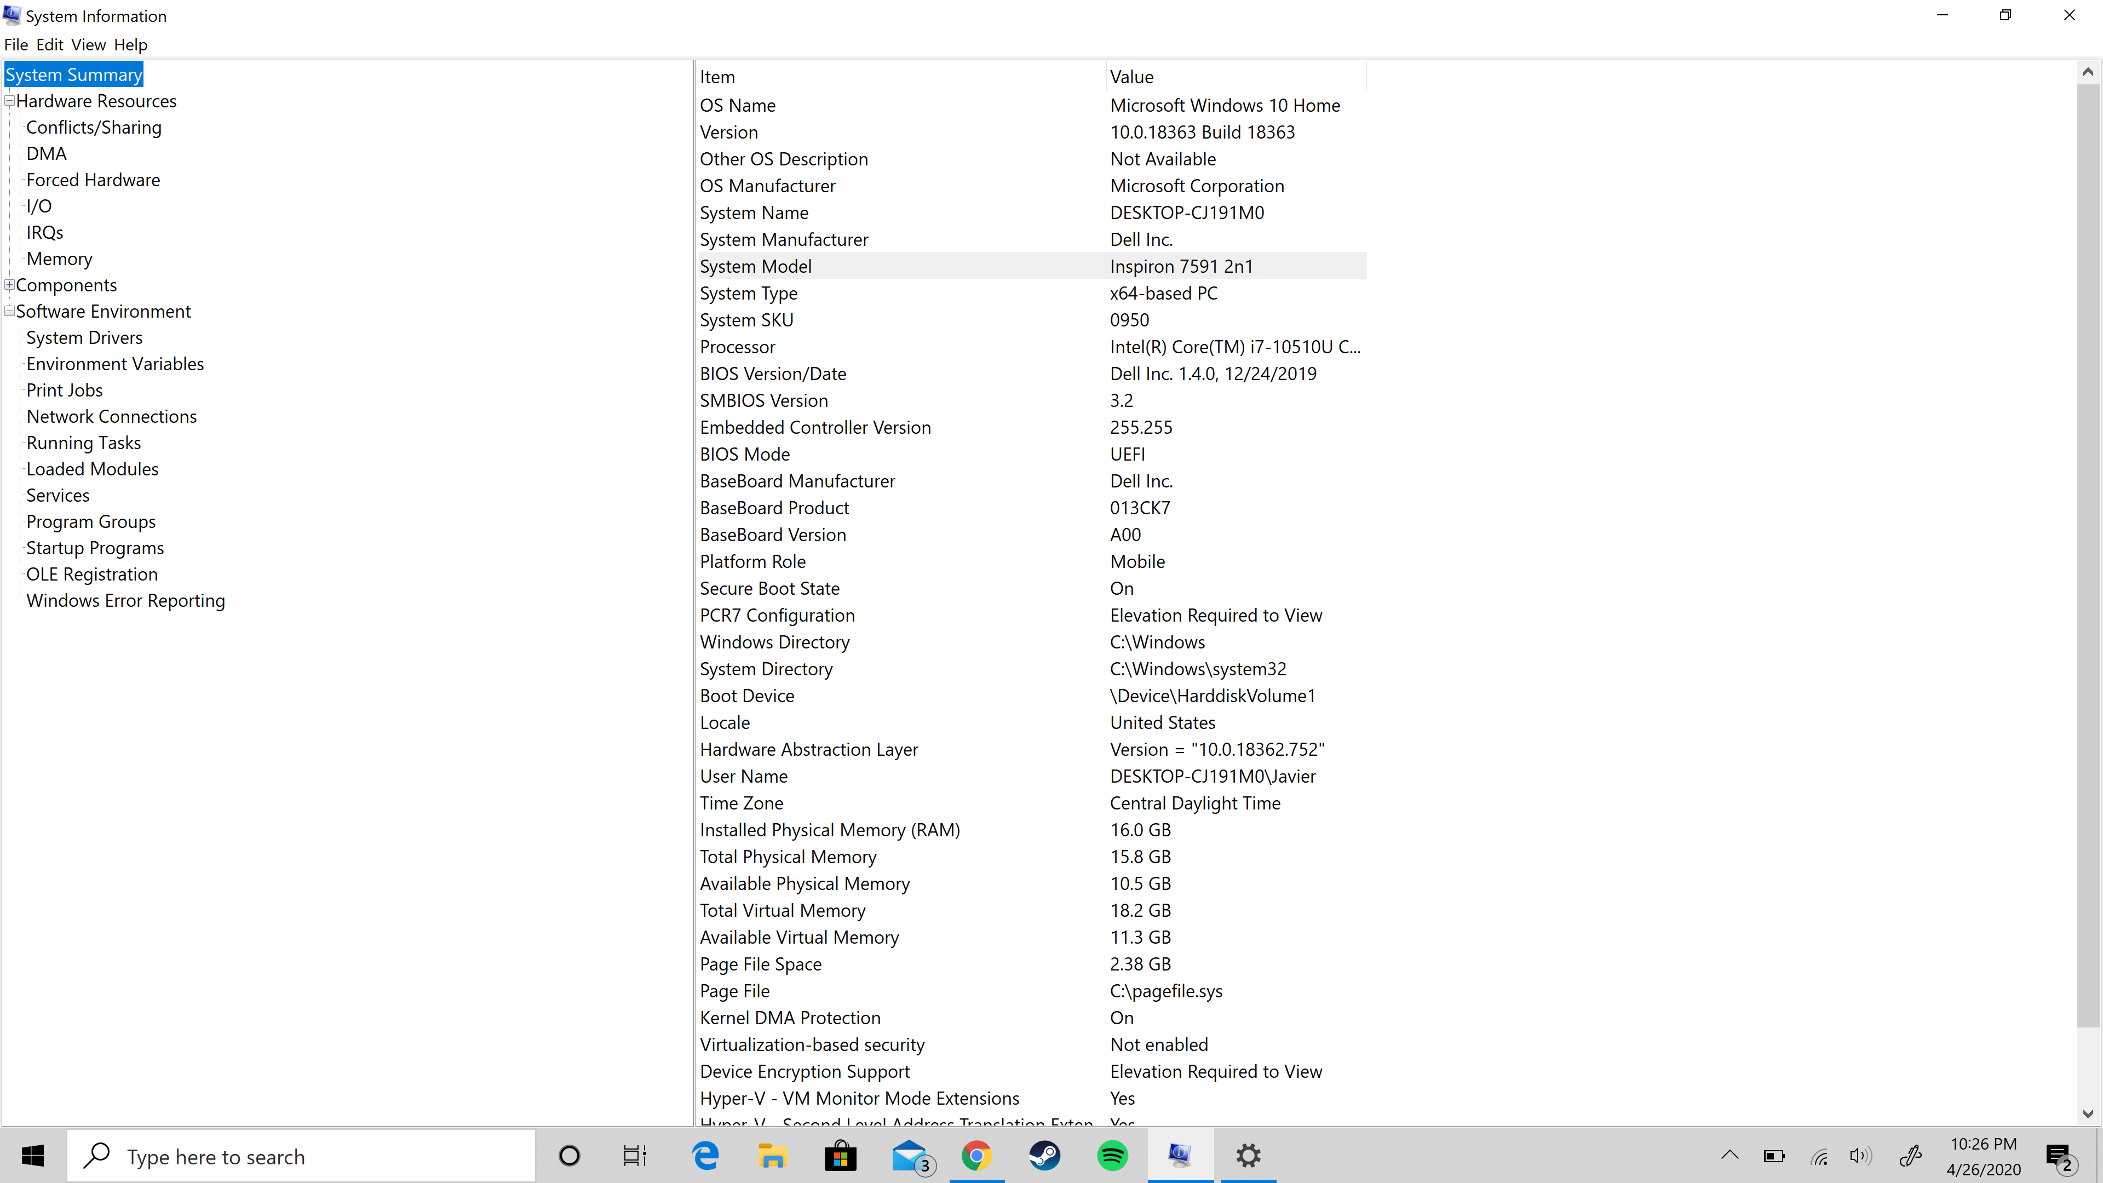Open Windows Ink Workspace pen icon

[x=1910, y=1156]
